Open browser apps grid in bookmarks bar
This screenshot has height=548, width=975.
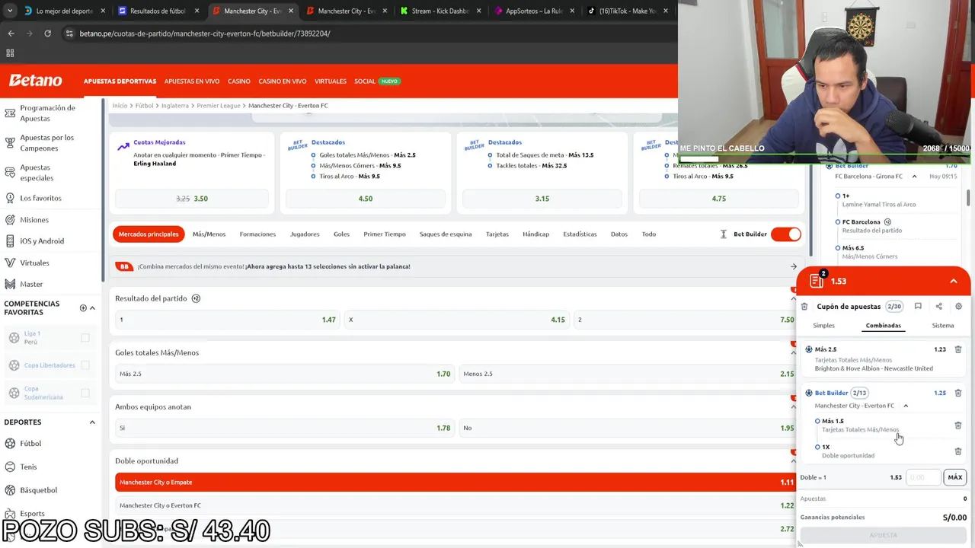[10, 53]
